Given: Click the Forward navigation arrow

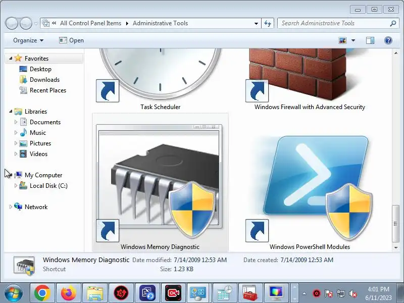Looking at the screenshot, I should pyautogui.click(x=26, y=23).
